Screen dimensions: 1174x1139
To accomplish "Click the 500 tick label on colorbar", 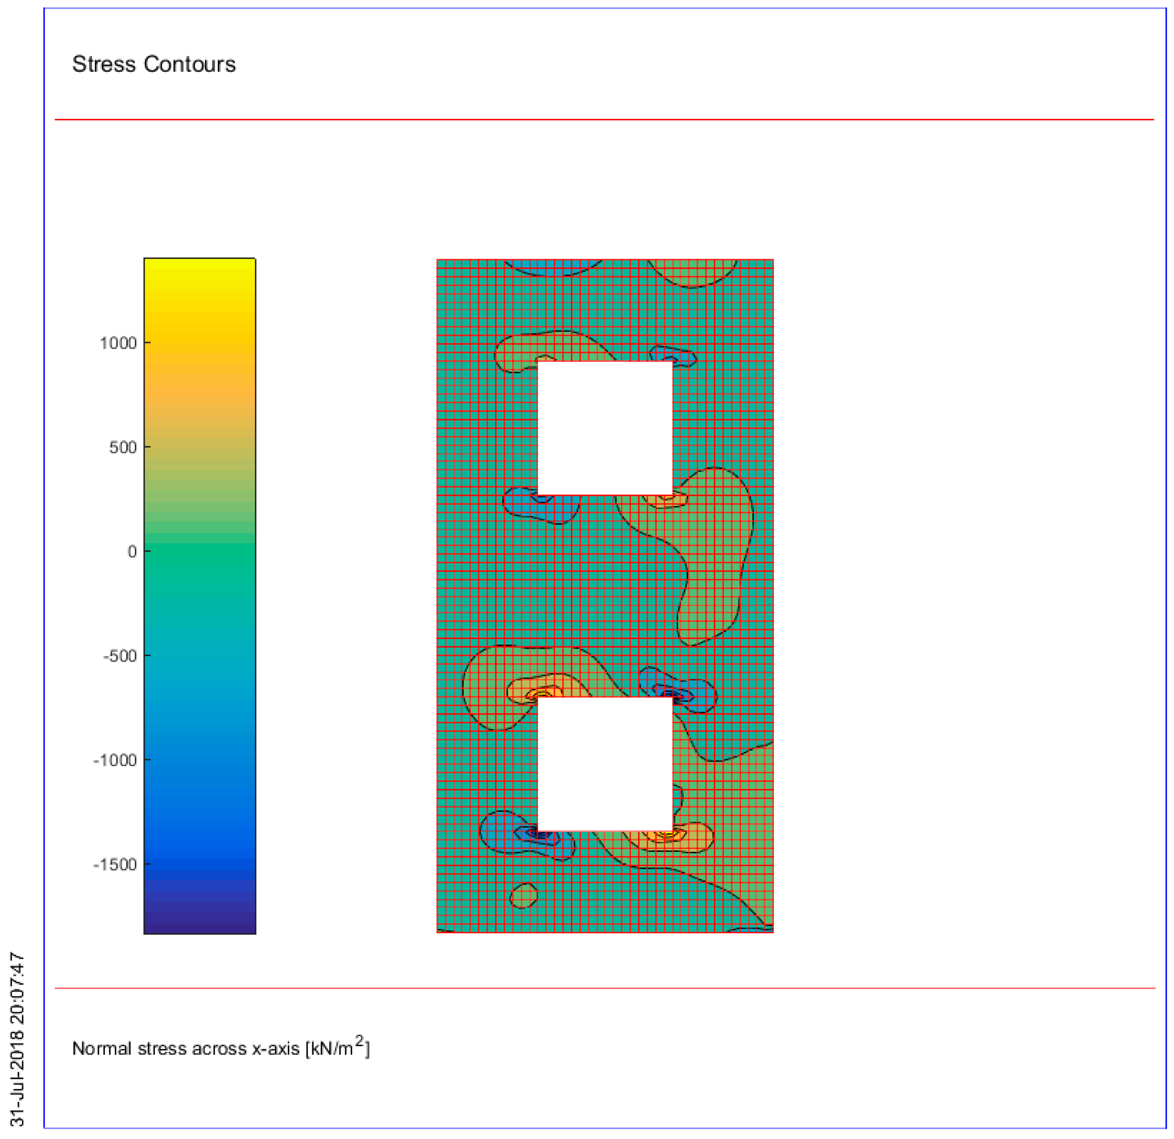I will tap(123, 447).
